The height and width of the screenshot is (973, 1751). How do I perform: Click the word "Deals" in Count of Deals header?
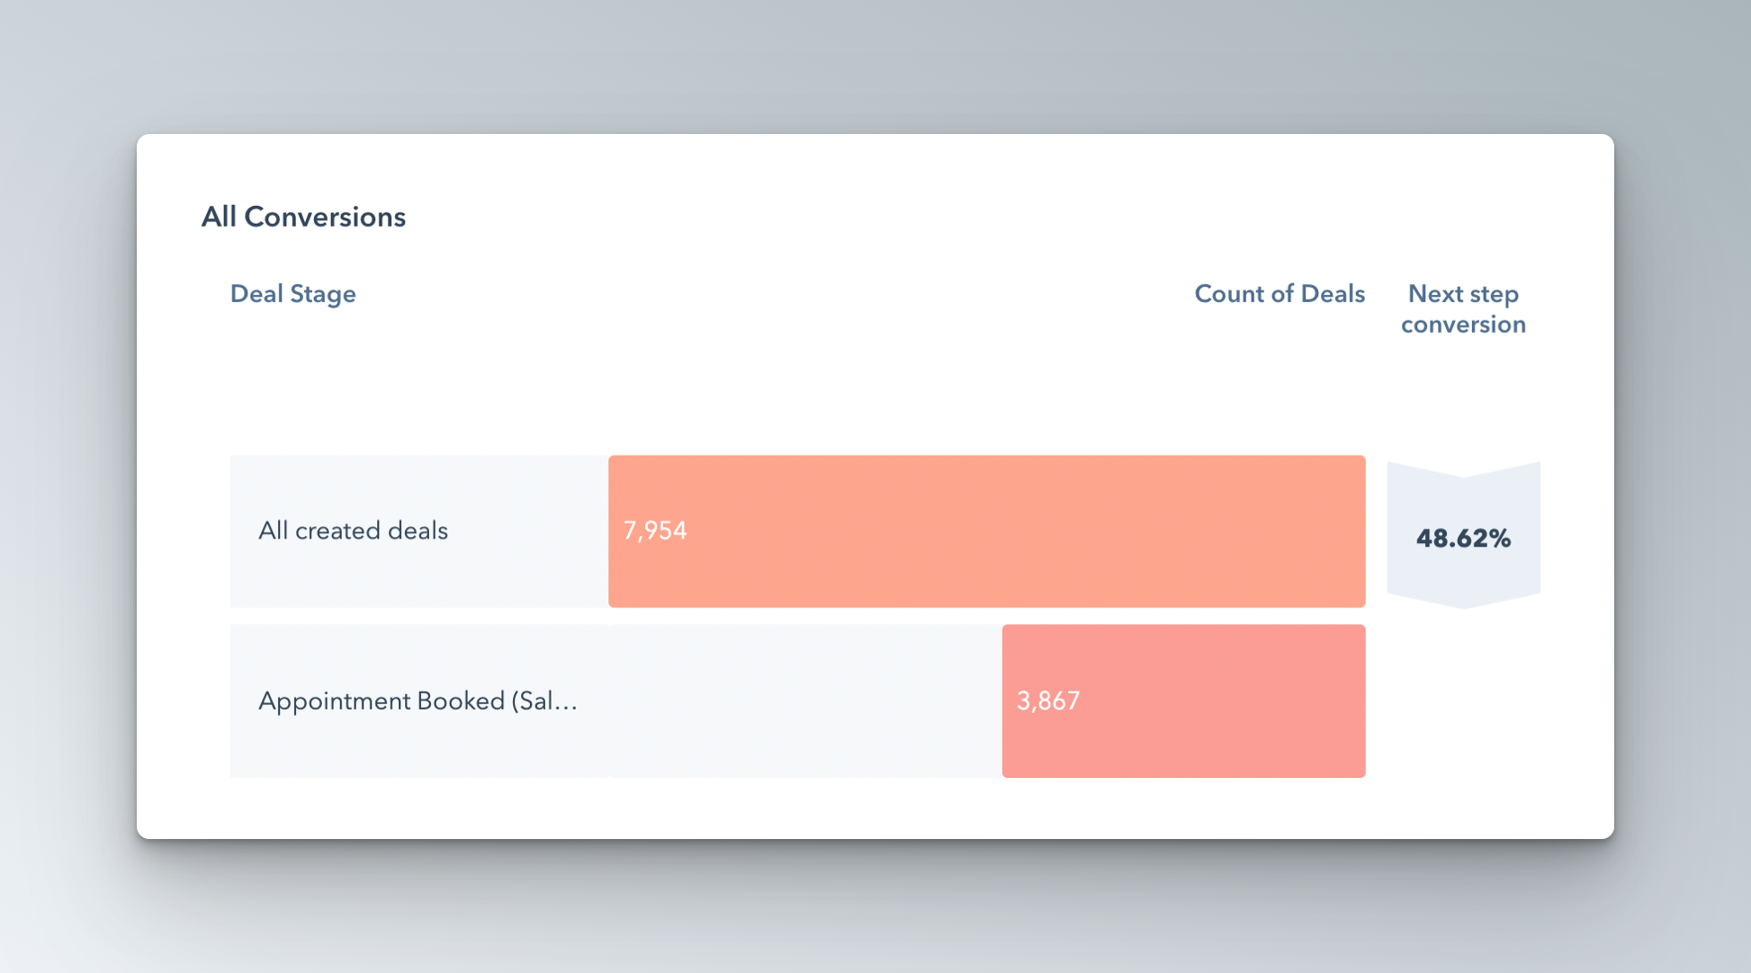click(x=1333, y=294)
